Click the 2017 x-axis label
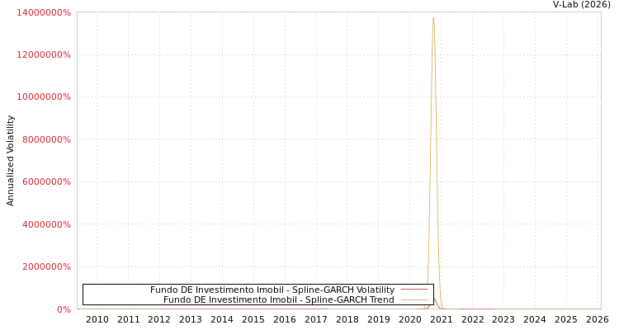The image size is (619, 330). (316, 319)
